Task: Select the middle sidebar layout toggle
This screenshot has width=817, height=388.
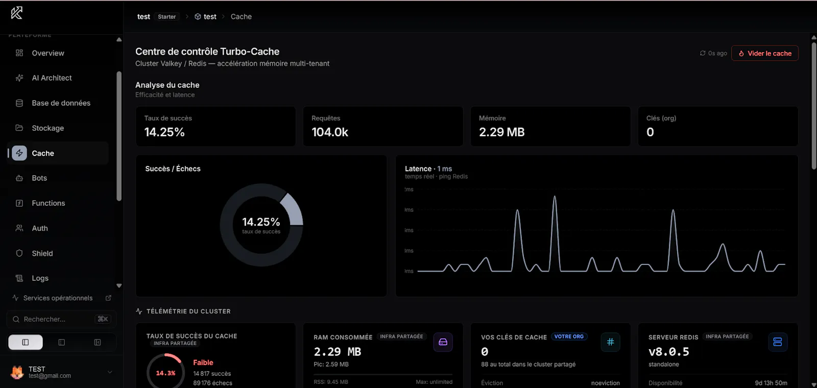Action: [x=62, y=343]
